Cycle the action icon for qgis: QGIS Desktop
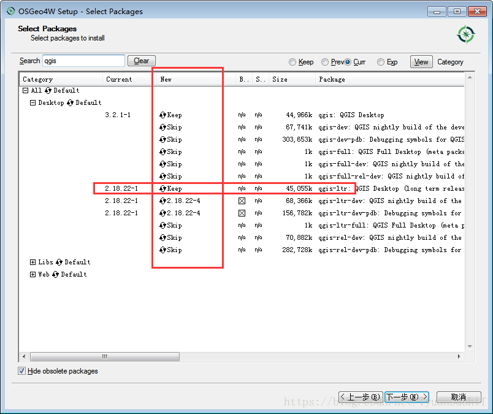The image size is (493, 414). (162, 115)
